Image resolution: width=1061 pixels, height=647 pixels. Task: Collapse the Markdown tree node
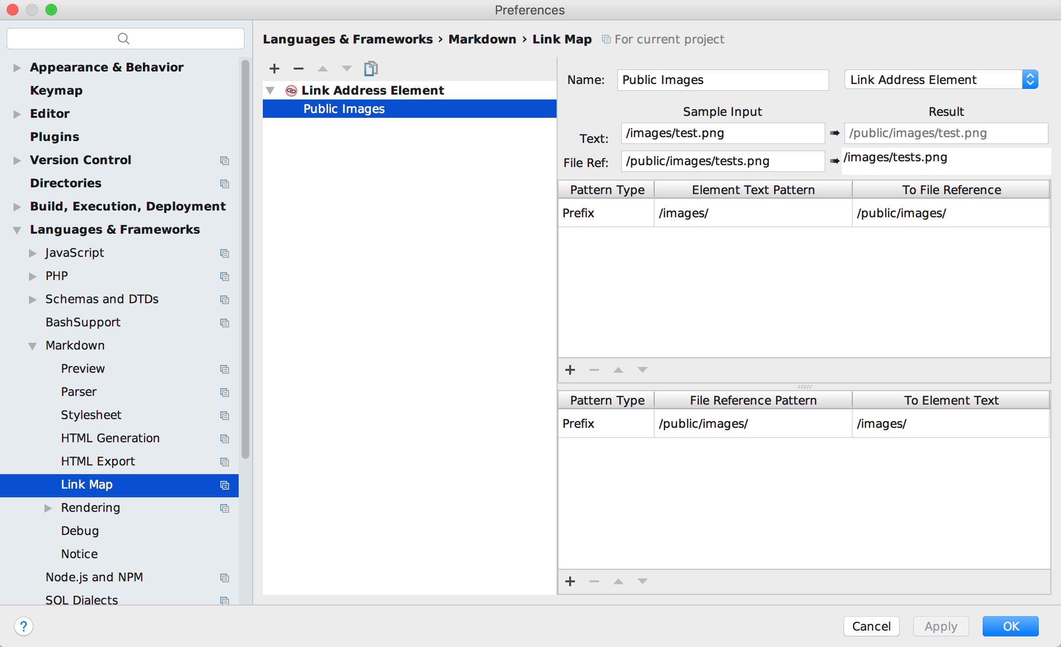click(32, 346)
